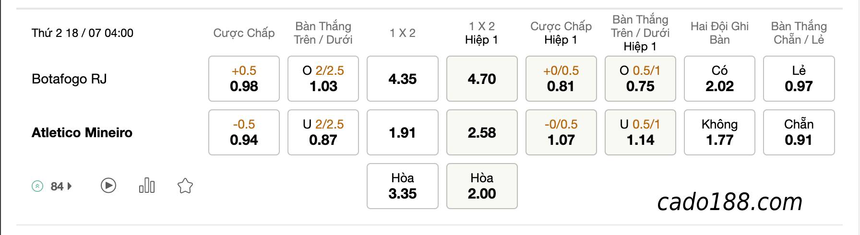This screenshot has width=860, height=235.
Task: Select Botafogo RJ +0.5 handicap odds 0.98
Action: point(244,79)
